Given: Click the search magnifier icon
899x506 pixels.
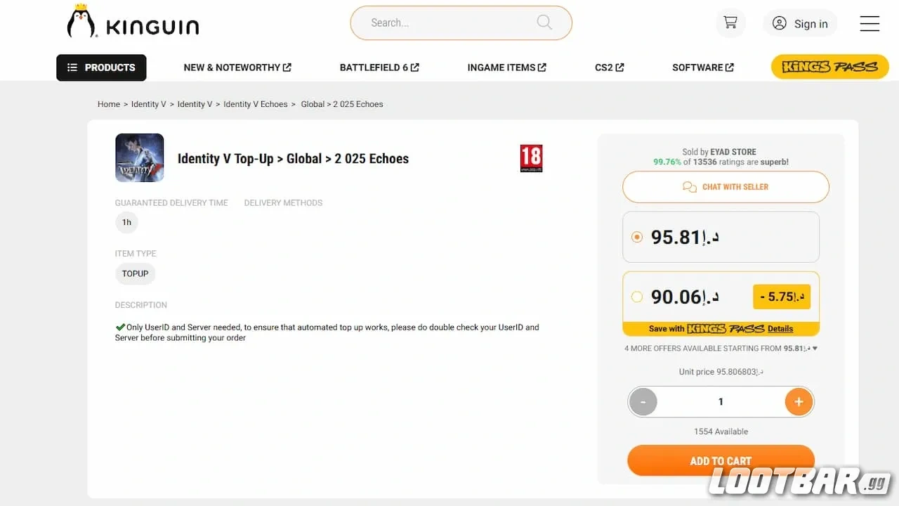Looking at the screenshot, I should tap(544, 22).
